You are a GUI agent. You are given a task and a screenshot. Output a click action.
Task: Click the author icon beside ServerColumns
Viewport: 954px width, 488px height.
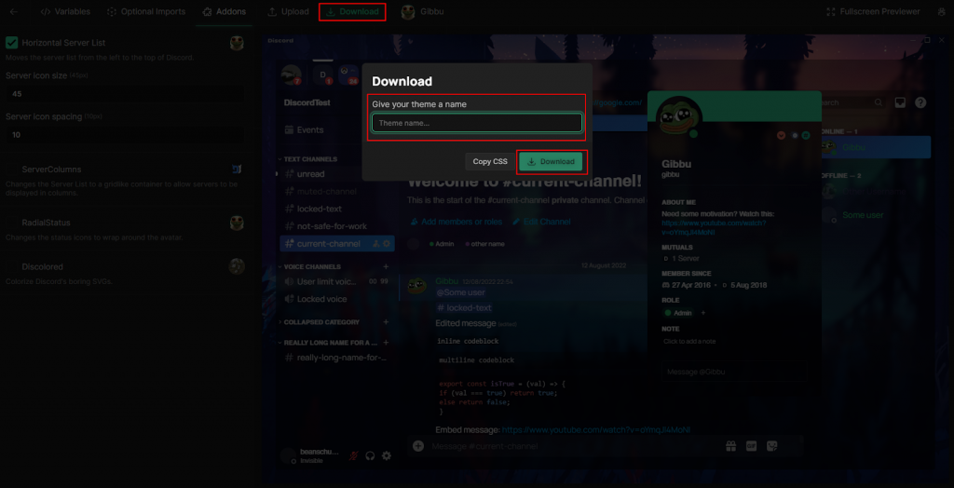(238, 169)
